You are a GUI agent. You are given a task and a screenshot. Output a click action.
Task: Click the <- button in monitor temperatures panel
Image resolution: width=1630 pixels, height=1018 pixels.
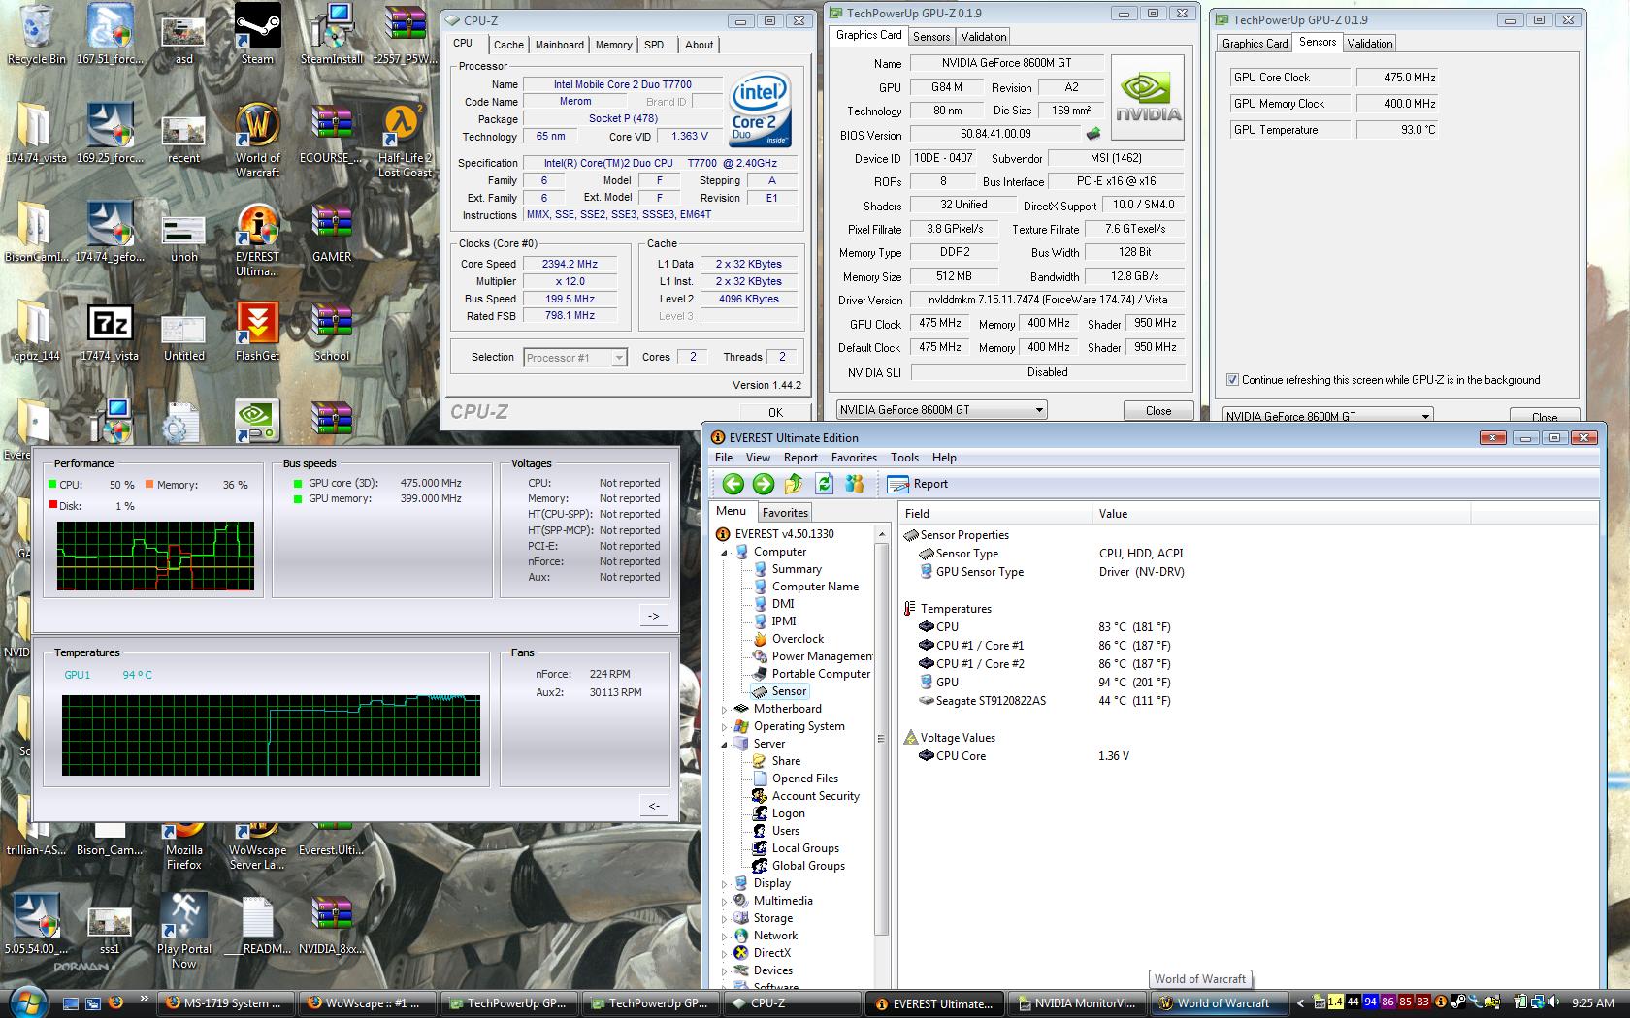pos(654,806)
